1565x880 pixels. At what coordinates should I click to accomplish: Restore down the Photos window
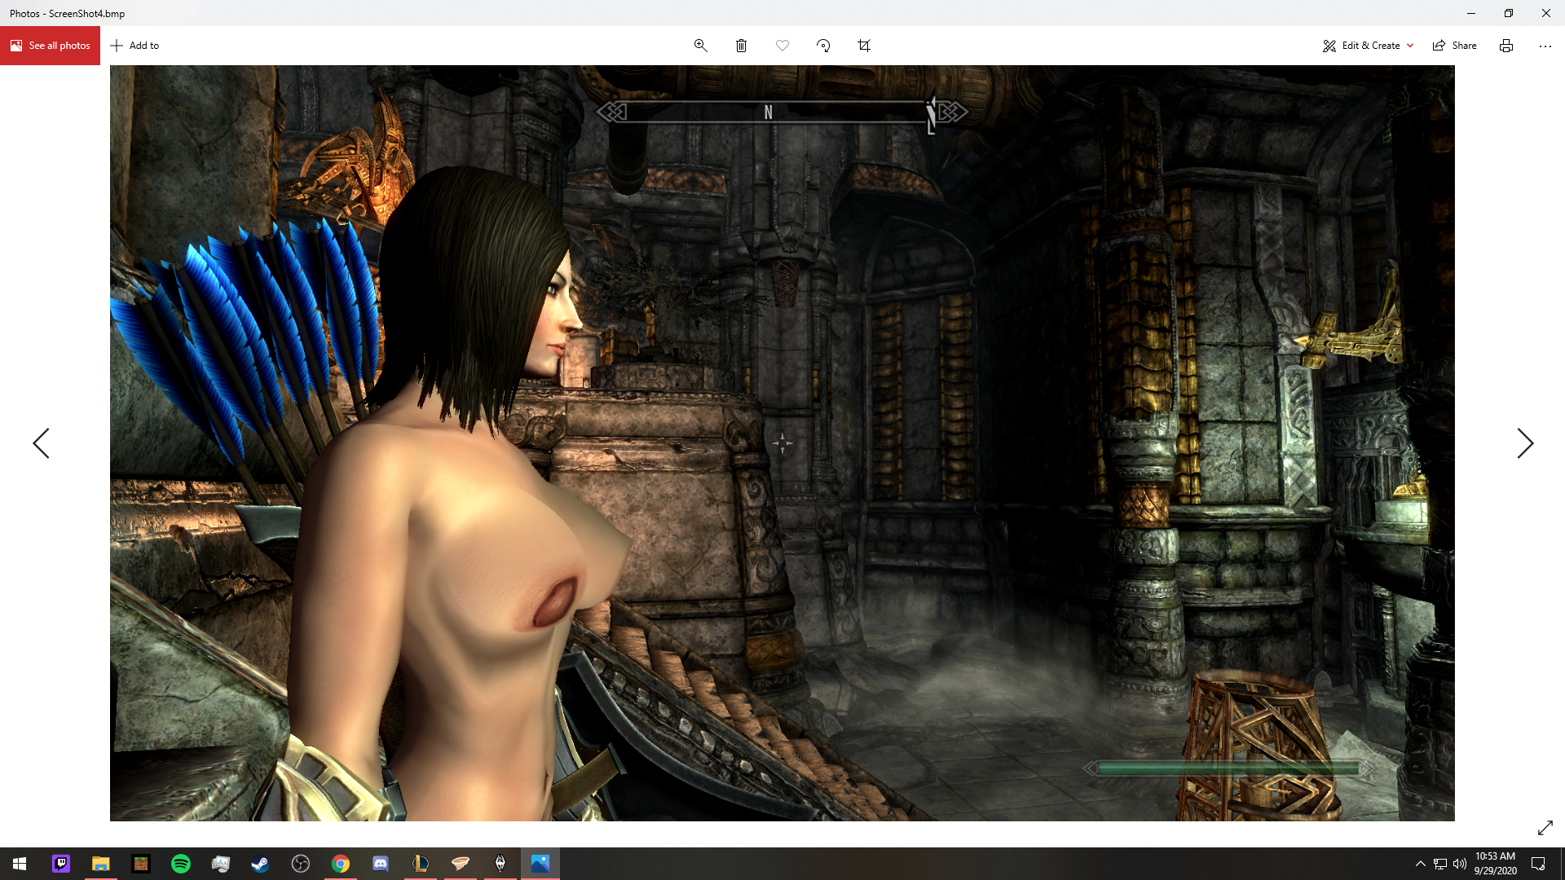[x=1509, y=13]
